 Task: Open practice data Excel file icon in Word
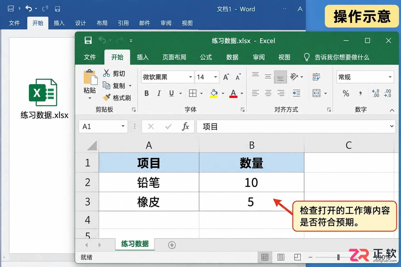[x=43, y=93]
